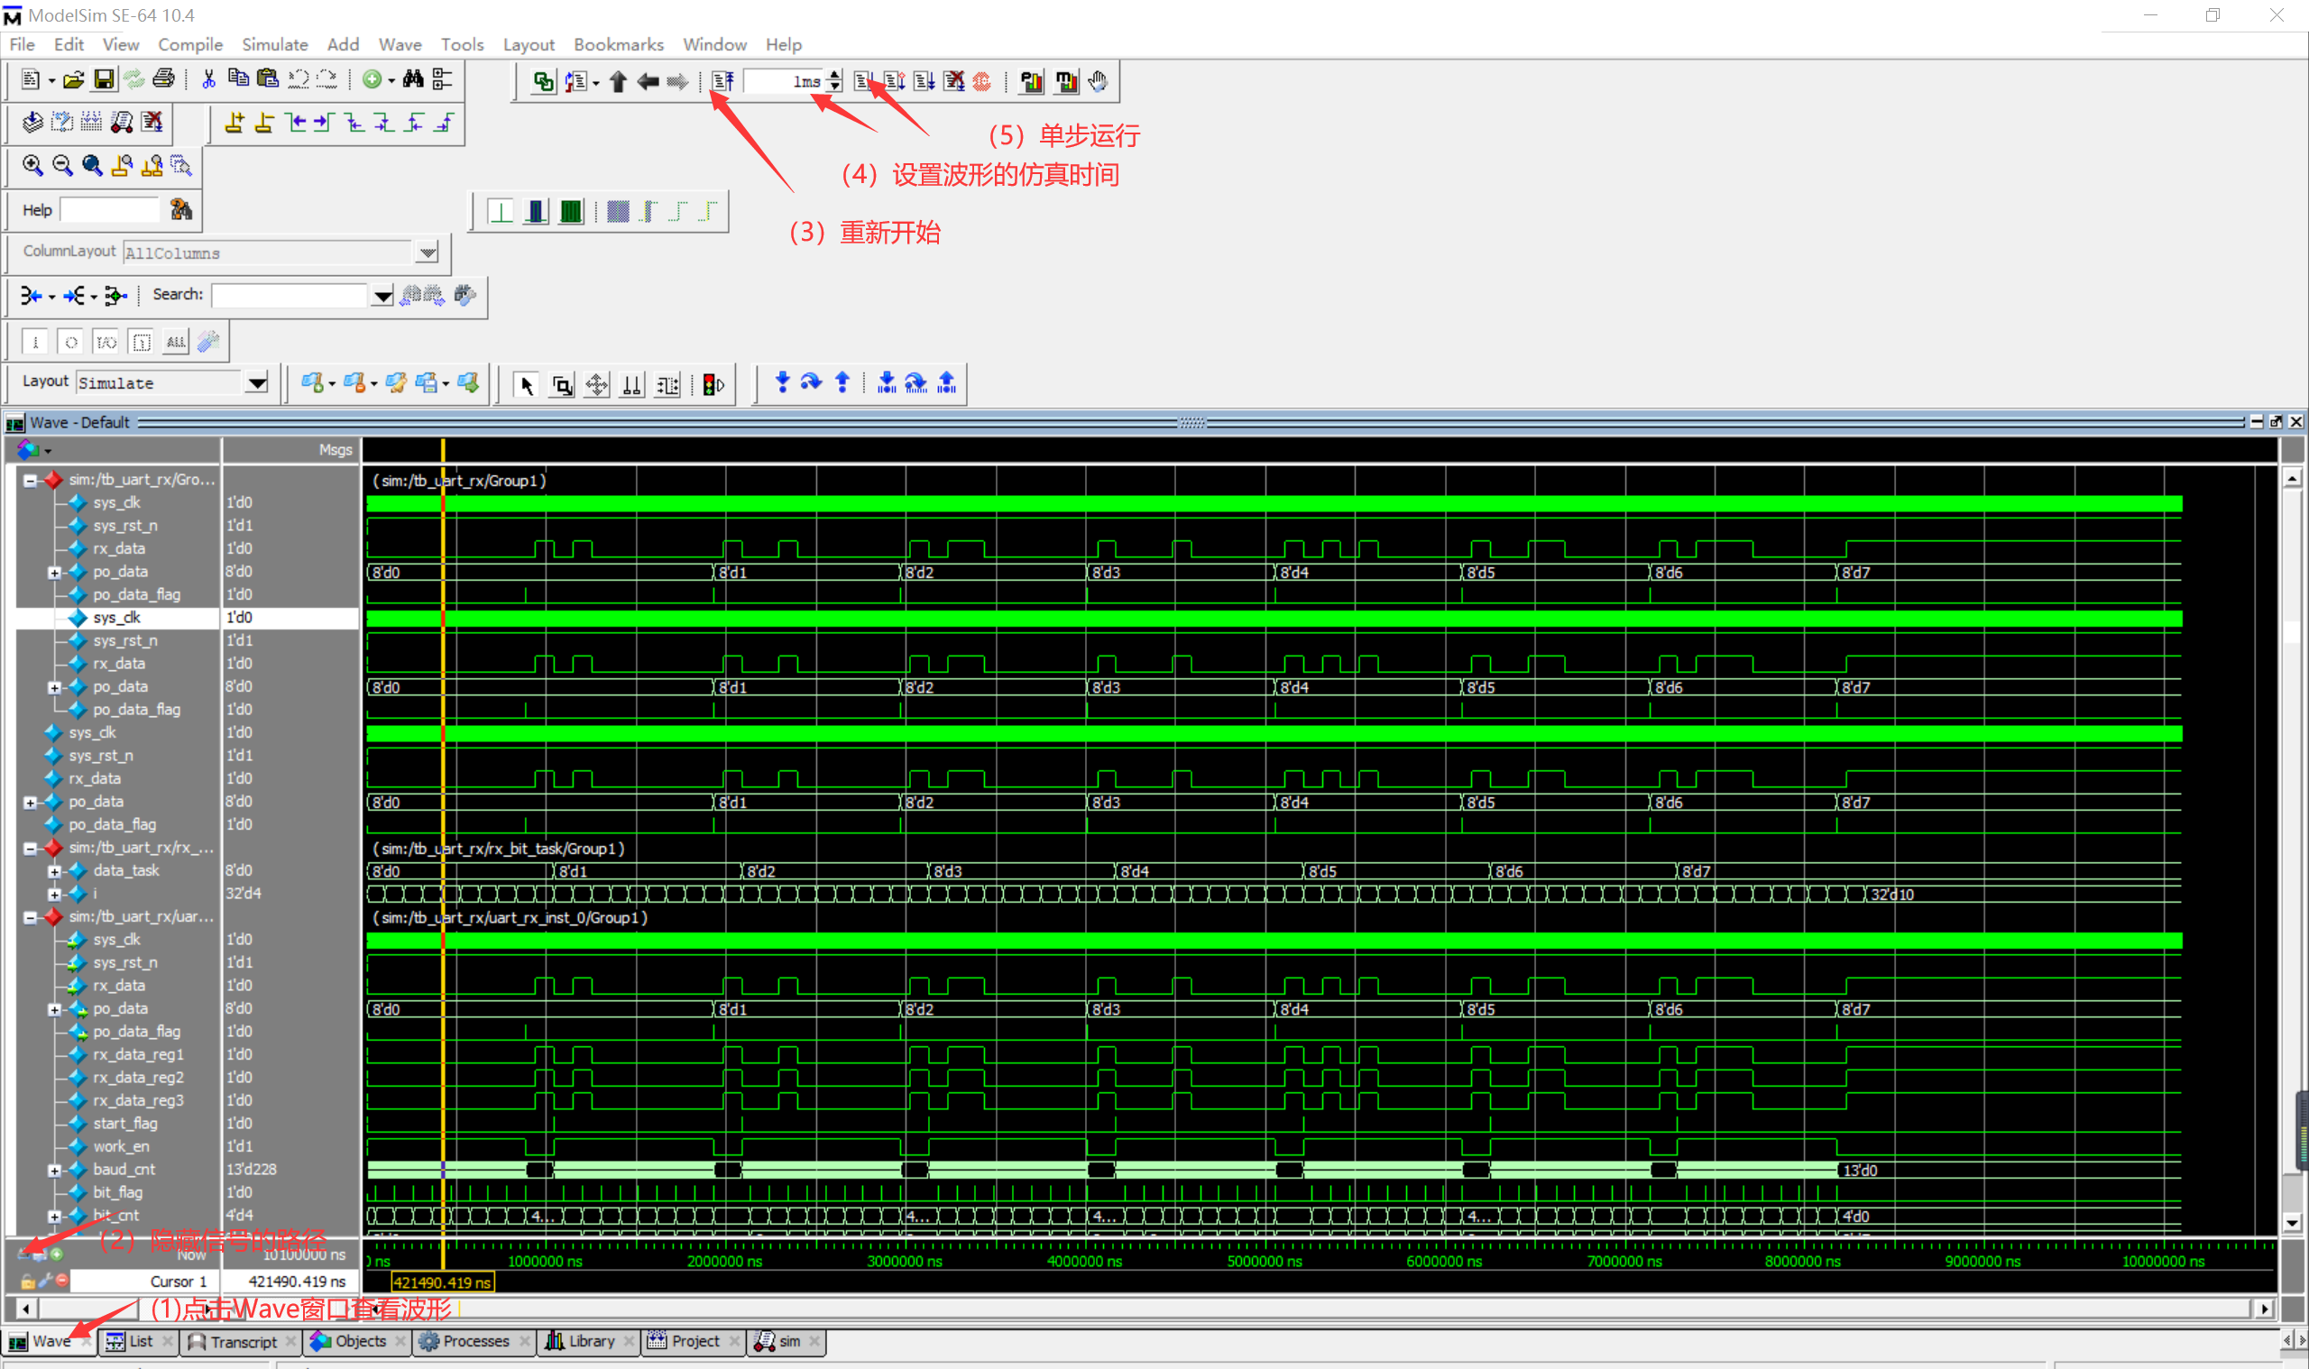
Task: Click the restart simulation icon
Action: point(722,80)
